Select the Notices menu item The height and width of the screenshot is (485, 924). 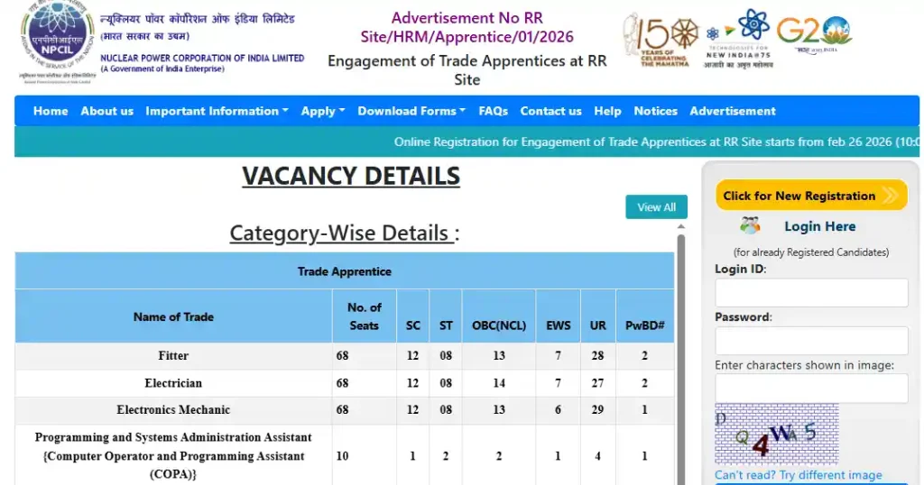655,111
